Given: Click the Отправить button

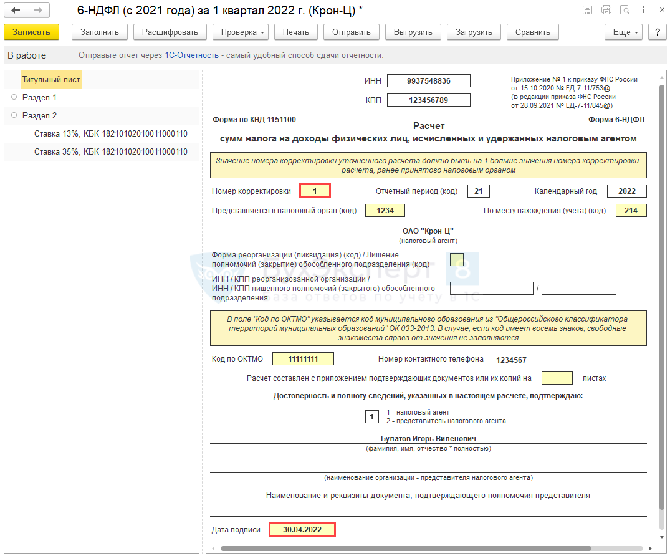Looking at the screenshot, I should point(352,32).
